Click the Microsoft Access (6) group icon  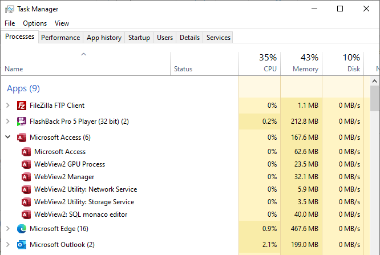22,137
